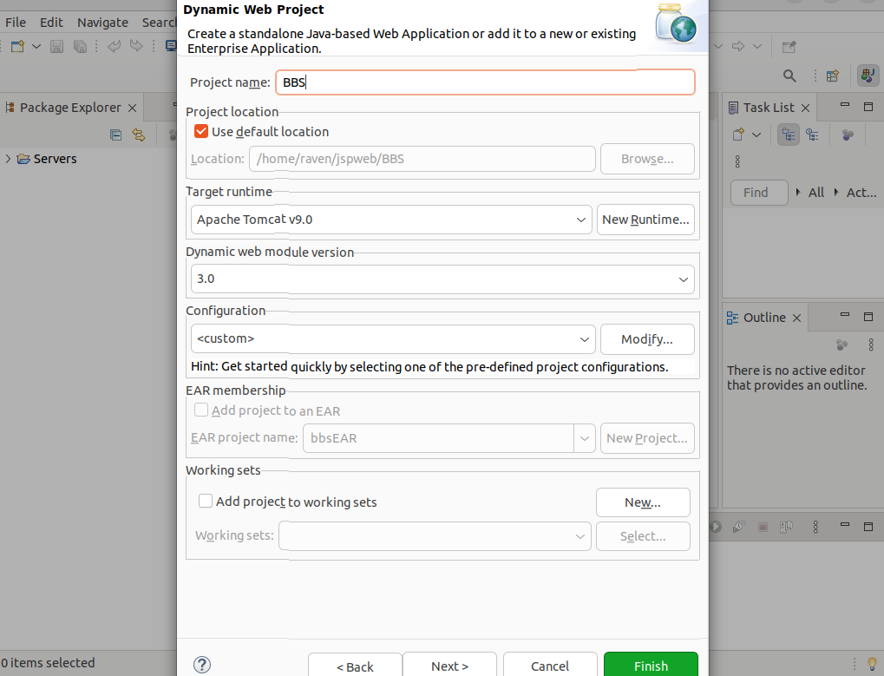This screenshot has height=676, width=884.
Task: Toggle Categorized view in Task List
Action: [x=789, y=135]
